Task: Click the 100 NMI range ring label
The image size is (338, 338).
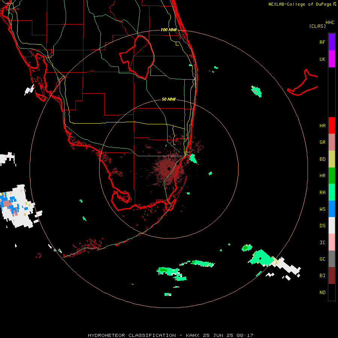Action: (169, 30)
